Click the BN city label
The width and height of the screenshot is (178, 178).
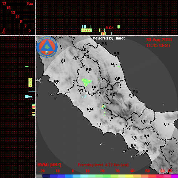pos(146,136)
